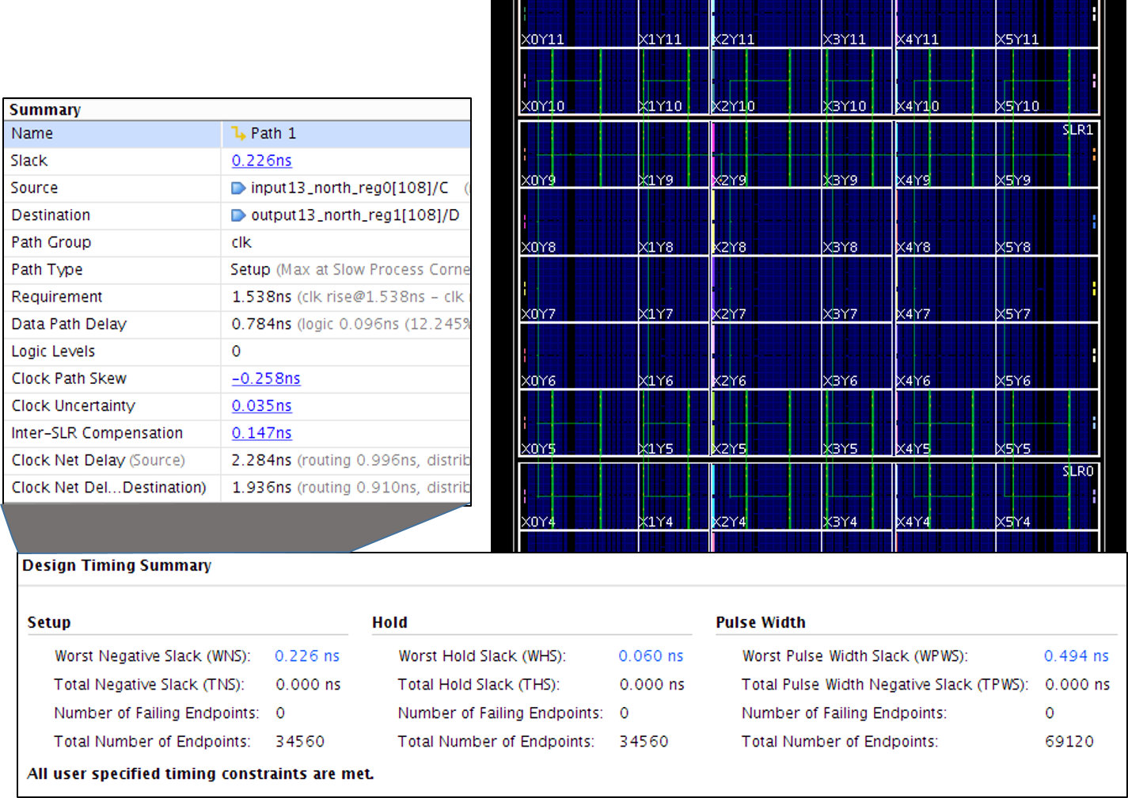The width and height of the screenshot is (1128, 798).
Task: Click 'All user specified timing constraints are met.'
Action: 200,773
